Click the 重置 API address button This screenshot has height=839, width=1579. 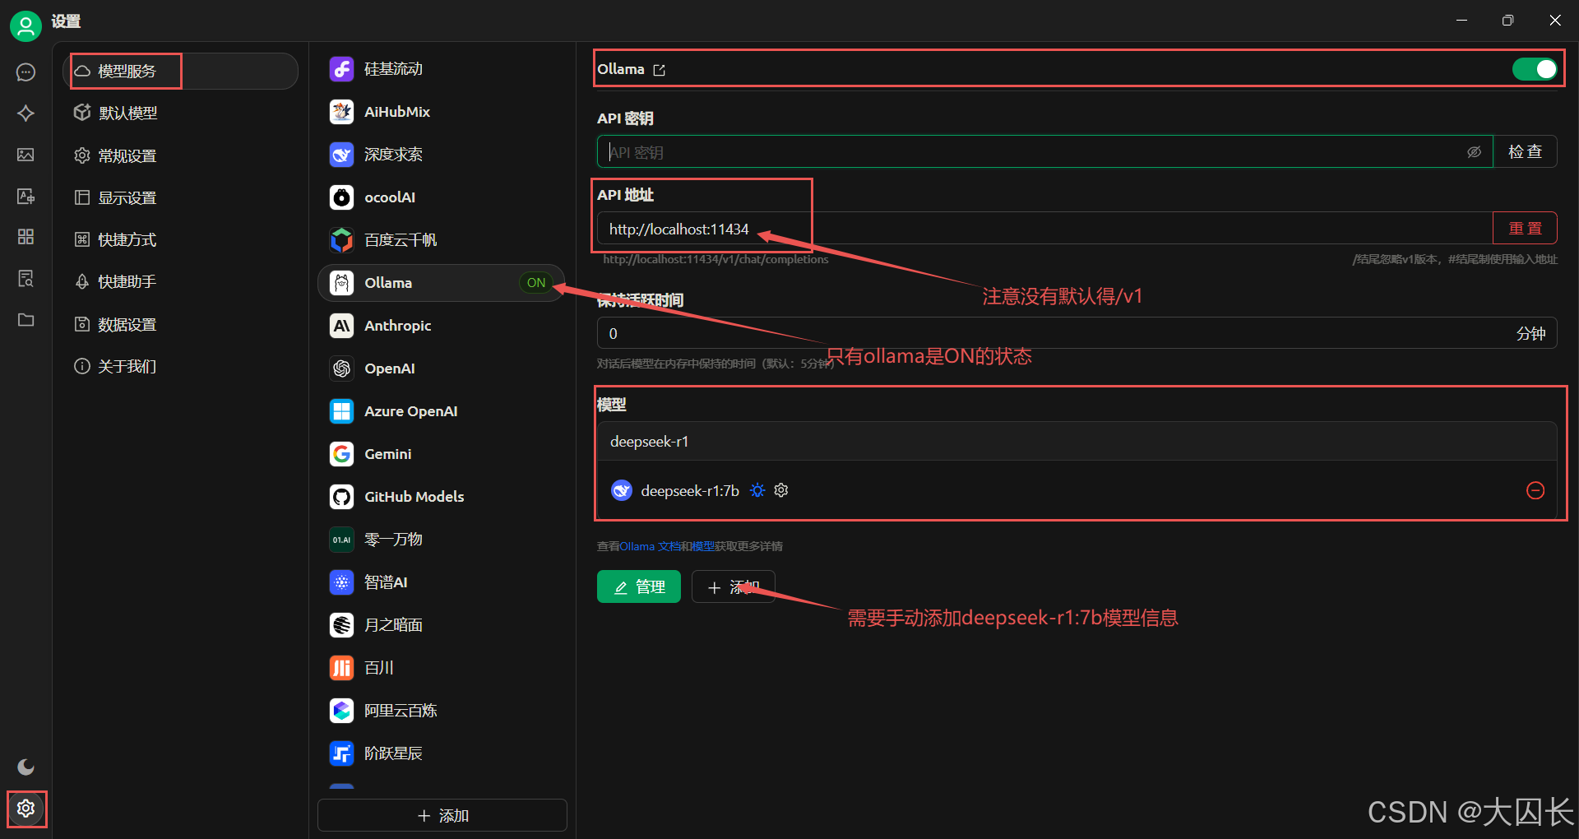[1525, 228]
